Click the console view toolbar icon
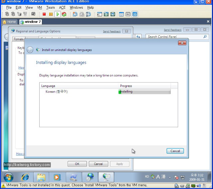Image resolution: width=213 pixels, height=189 pixels. pos(134,14)
